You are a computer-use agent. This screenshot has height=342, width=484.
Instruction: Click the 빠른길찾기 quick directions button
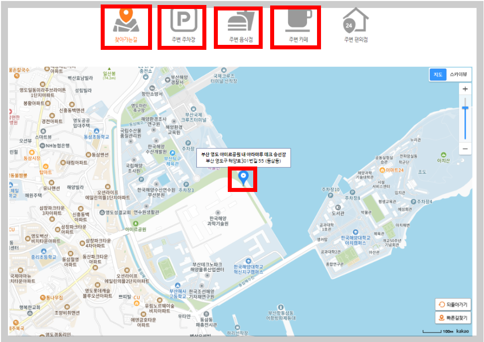(x=453, y=318)
